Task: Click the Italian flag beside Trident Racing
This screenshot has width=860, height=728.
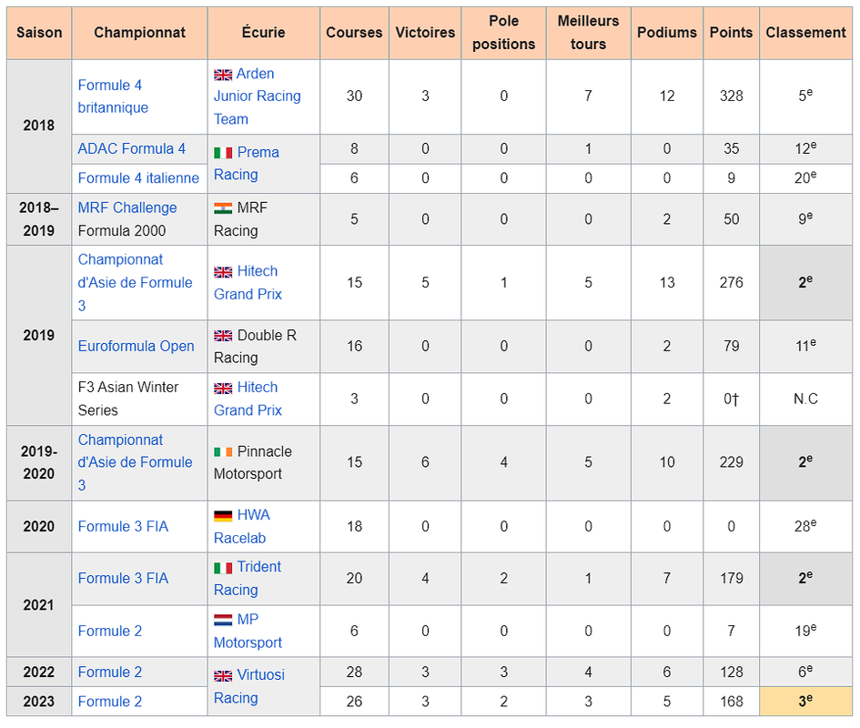Action: (x=223, y=568)
